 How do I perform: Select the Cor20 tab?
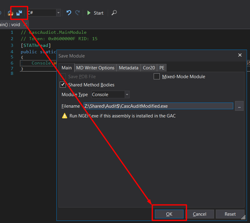pyautogui.click(x=149, y=68)
